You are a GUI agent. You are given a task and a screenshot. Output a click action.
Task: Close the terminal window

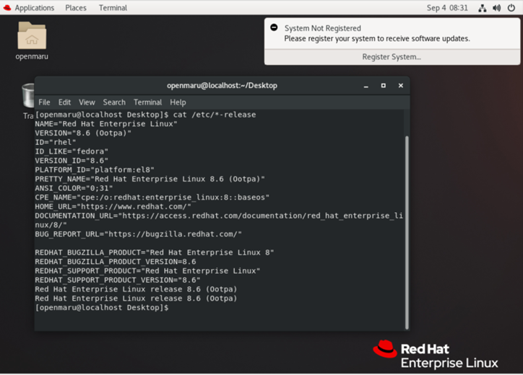click(401, 86)
